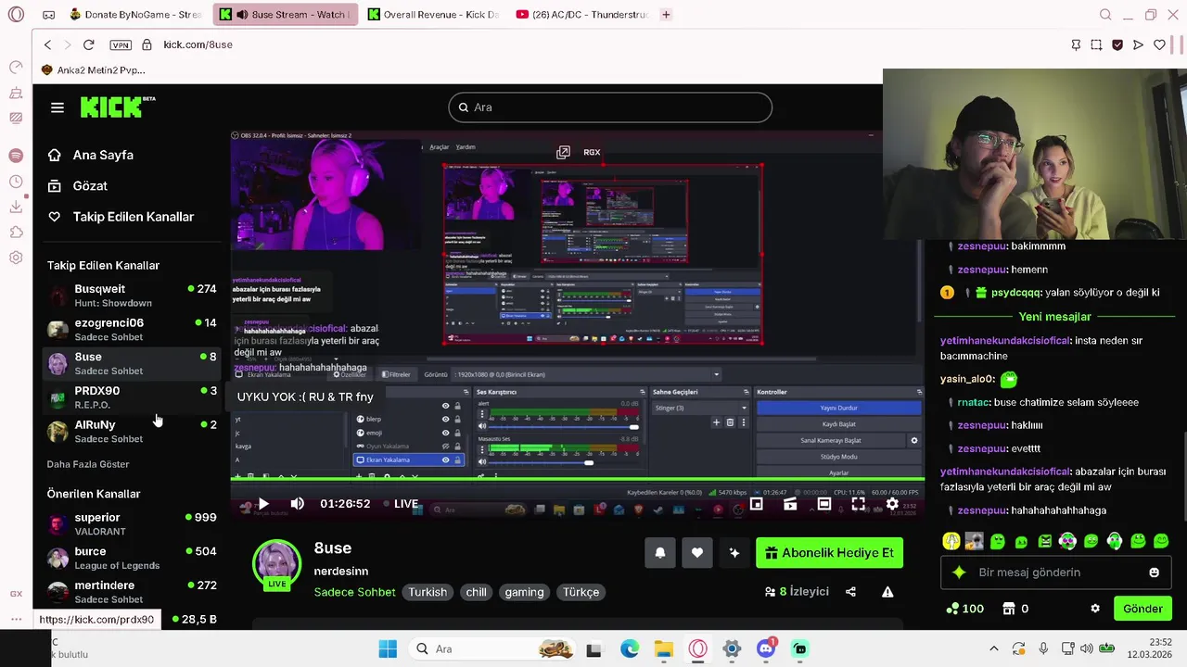Click channel points balance 100
This screenshot has width=1187, height=667.
[x=964, y=609]
